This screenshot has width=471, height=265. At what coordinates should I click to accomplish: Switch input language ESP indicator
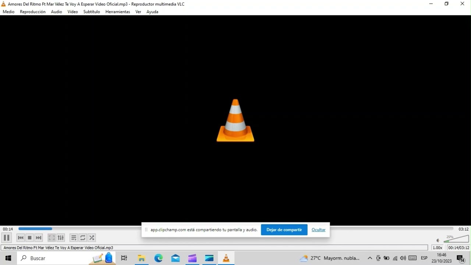424,258
